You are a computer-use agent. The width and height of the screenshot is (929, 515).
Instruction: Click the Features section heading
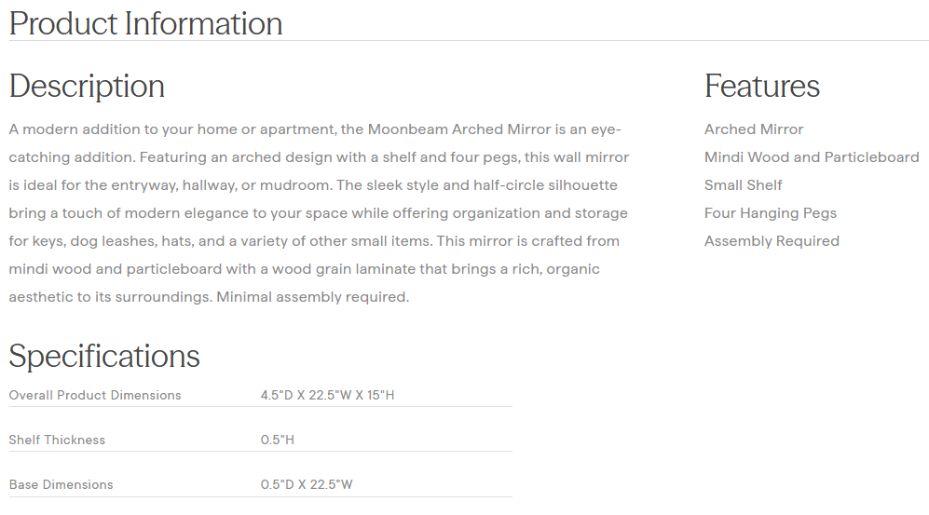point(761,86)
